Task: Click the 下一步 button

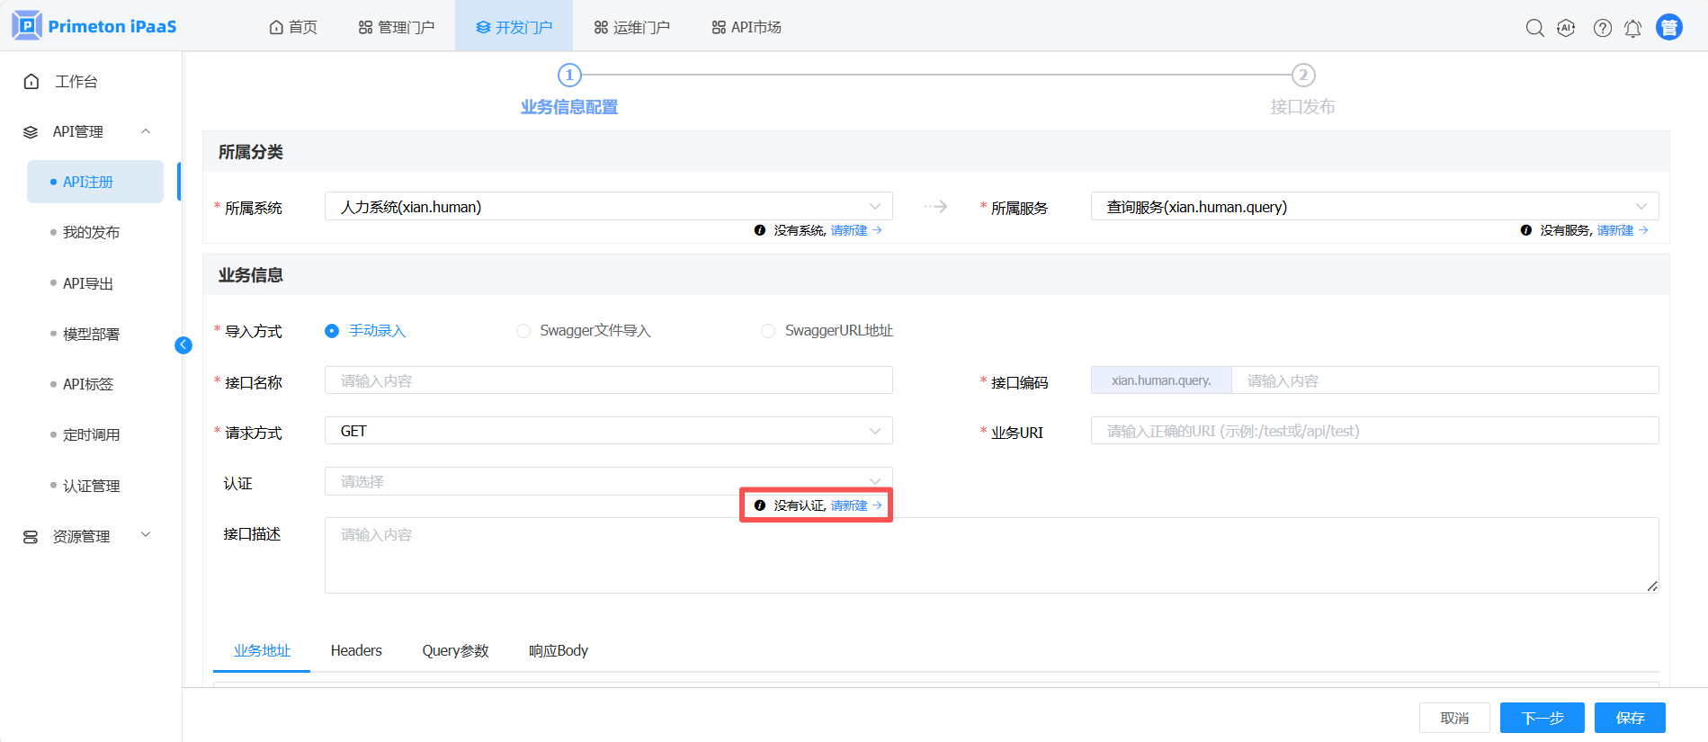Action: tap(1542, 718)
